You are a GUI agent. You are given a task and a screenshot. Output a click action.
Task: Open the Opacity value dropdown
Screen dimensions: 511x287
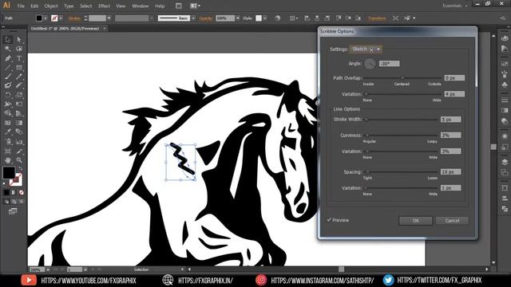(x=238, y=18)
